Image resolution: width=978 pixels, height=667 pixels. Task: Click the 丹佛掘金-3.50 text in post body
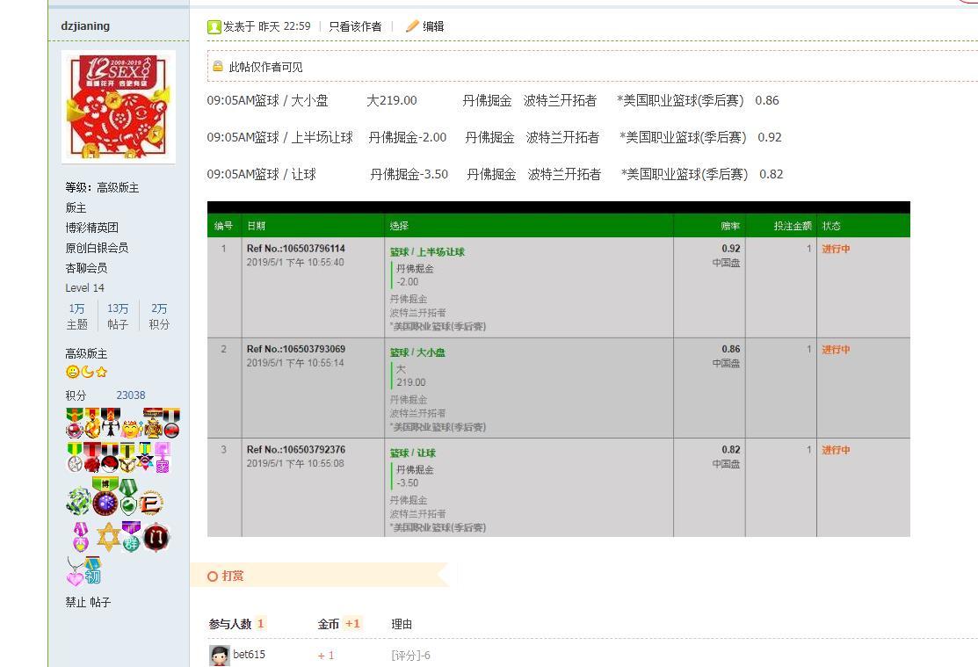[x=409, y=174]
